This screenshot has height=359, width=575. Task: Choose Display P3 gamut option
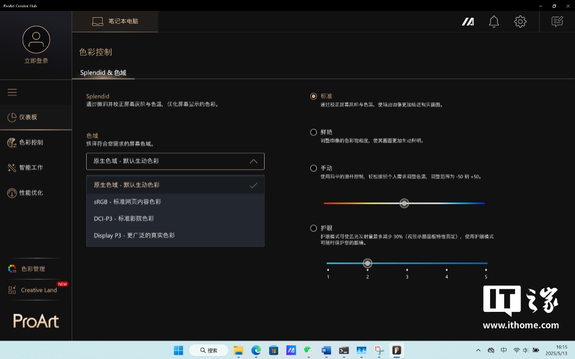tap(134, 235)
